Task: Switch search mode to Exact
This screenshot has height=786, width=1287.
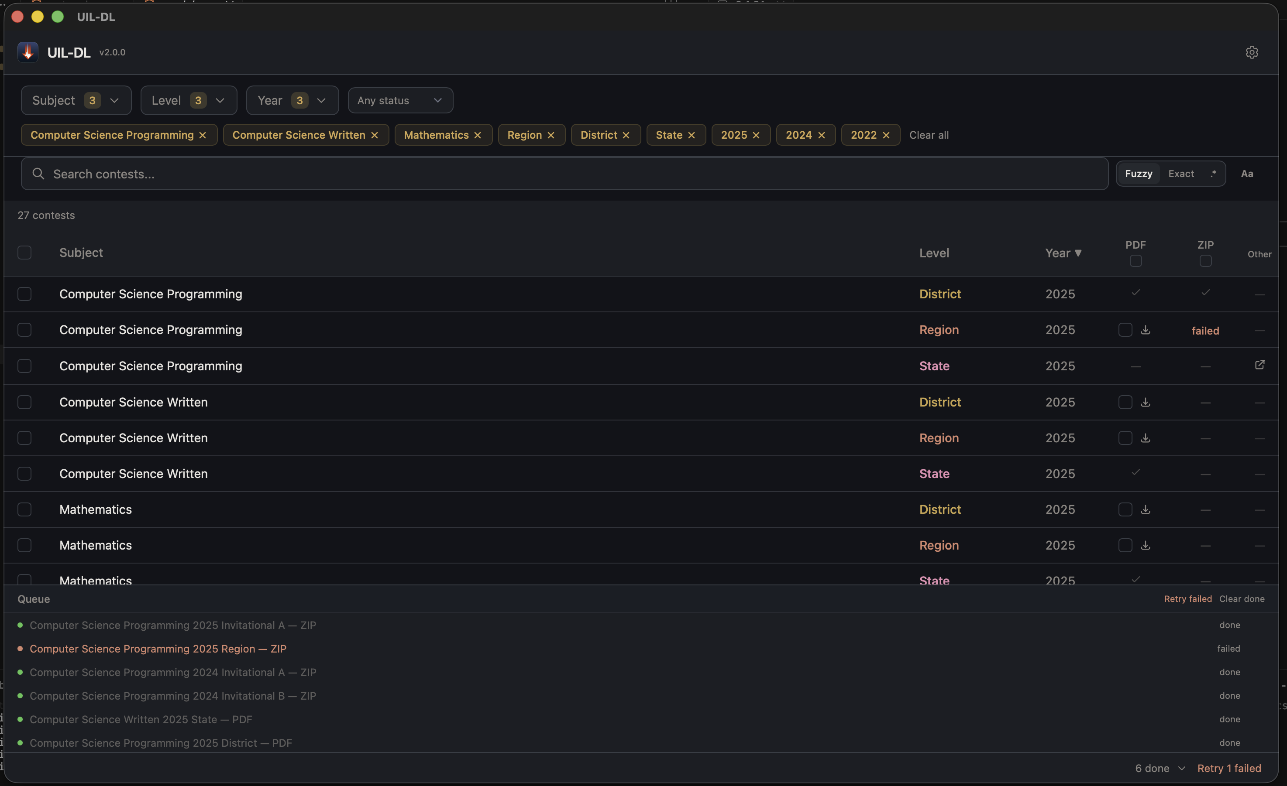Action: point(1181,174)
